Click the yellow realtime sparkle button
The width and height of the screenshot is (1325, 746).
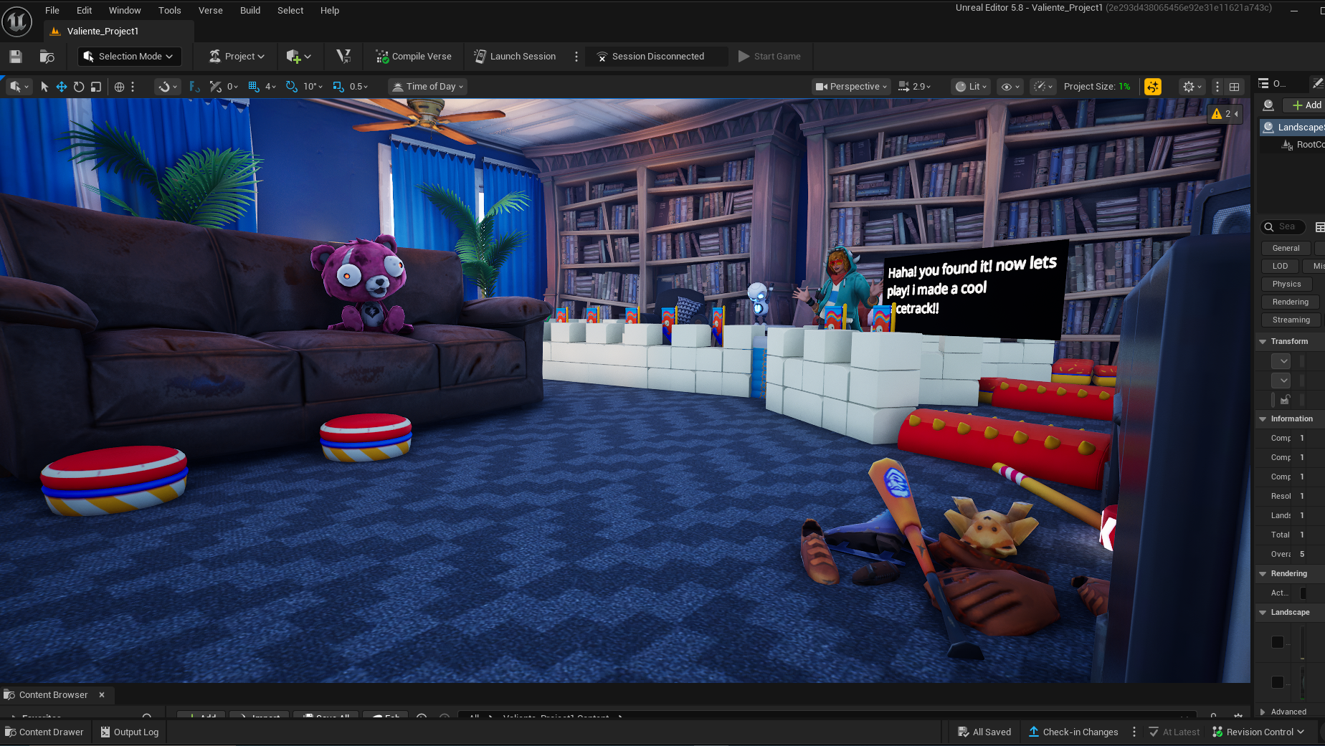click(x=1153, y=87)
